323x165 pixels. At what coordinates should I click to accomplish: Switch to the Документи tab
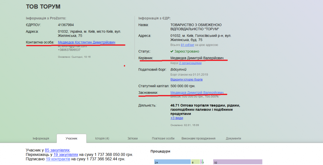coord(234,138)
